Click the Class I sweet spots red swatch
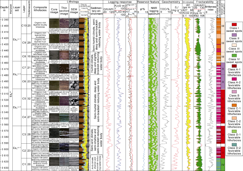 [234, 25]
